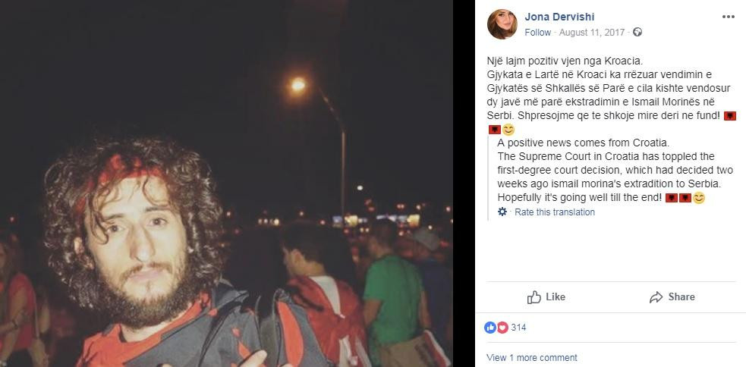Viewport: 746px width, 367px height.
Task: Click the translated English text block
Action: (x=615, y=170)
